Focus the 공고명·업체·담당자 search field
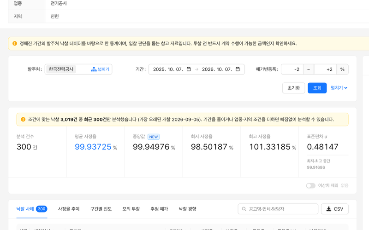The height and width of the screenshot is (230, 369). pyautogui.click(x=278, y=209)
